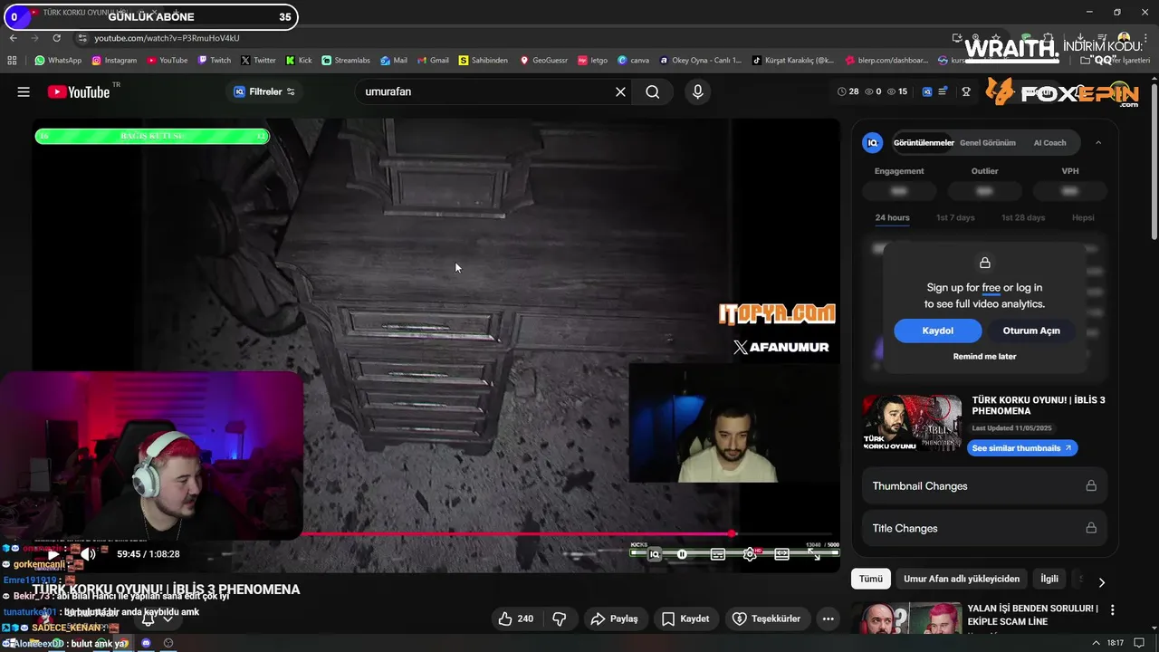
Task: Open the vidIQ list icon in the top bar
Action: click(943, 91)
